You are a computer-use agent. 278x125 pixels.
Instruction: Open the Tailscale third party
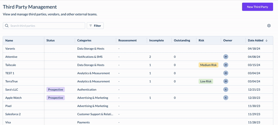point(10,65)
